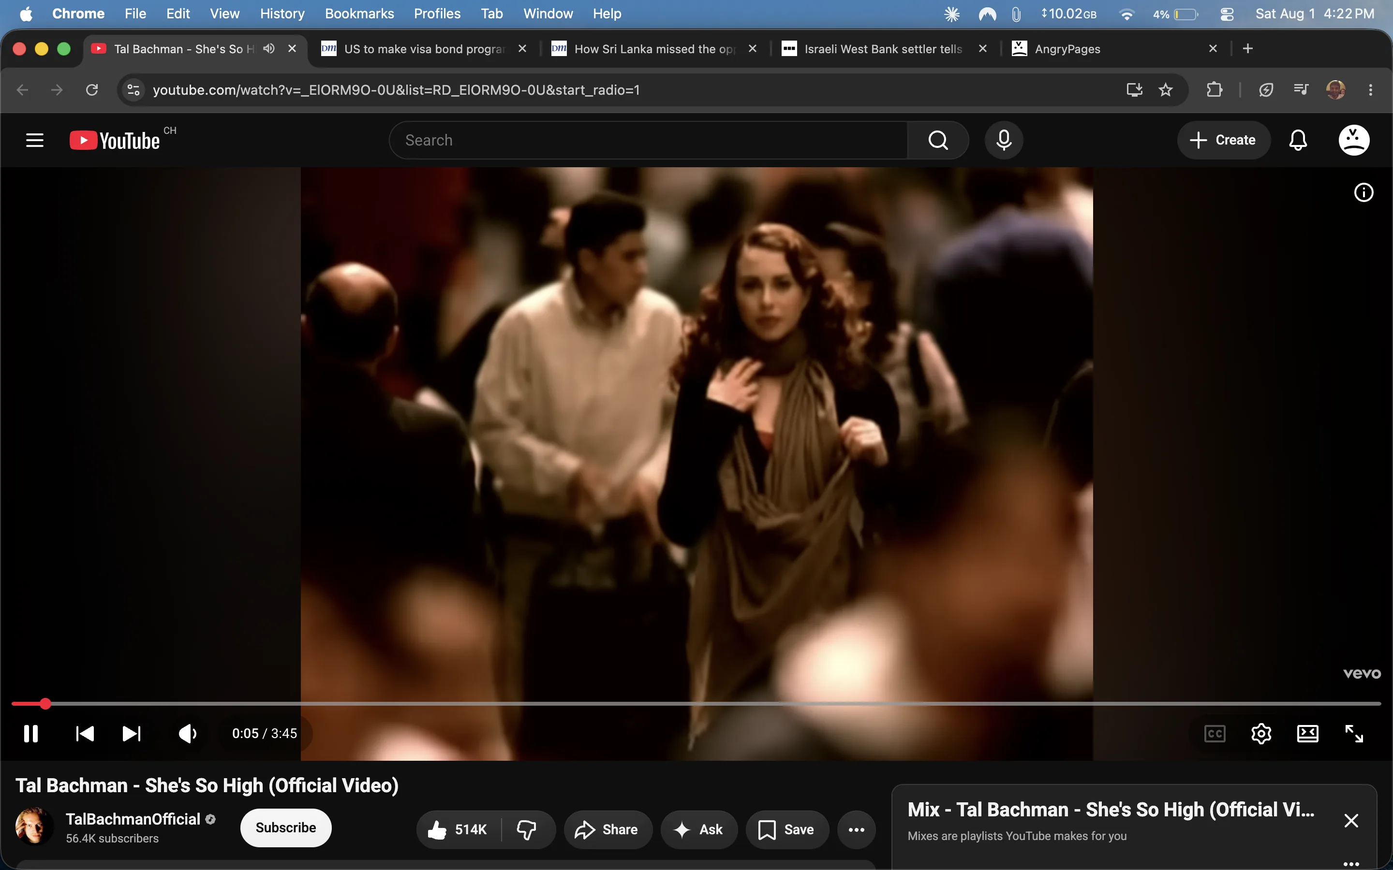Open the YouTube account avatar menu
Viewport: 1393px width, 870px height.
[1354, 140]
